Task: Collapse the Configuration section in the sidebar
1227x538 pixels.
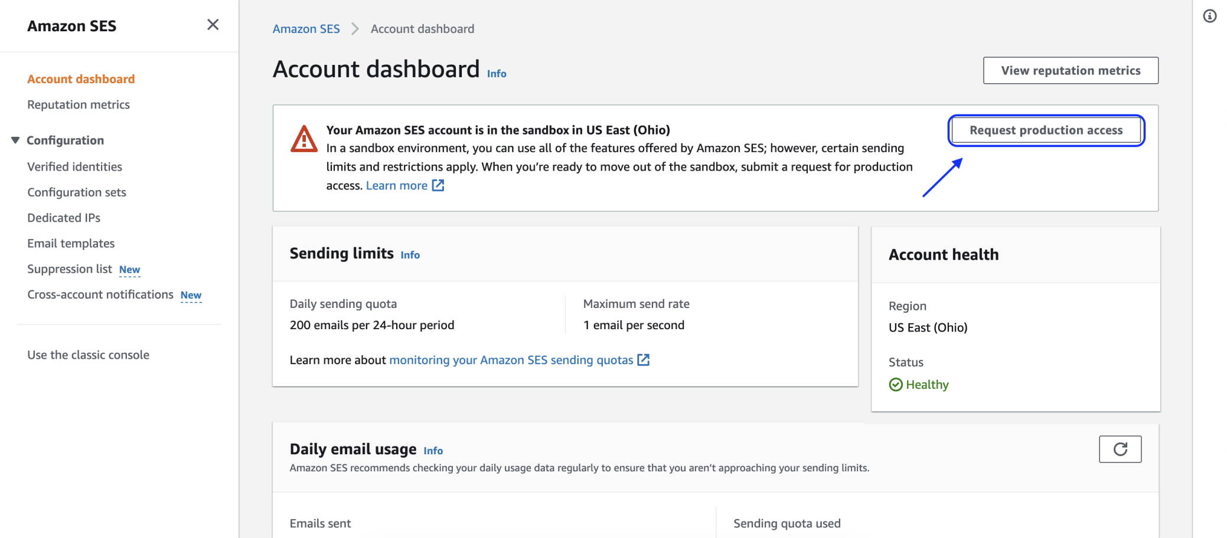Action: (x=15, y=140)
